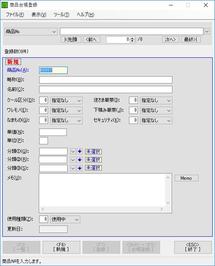Click the 未選択 label for 分類③
Image resolution: width=215 pixels, height=266 pixels.
tap(93, 168)
